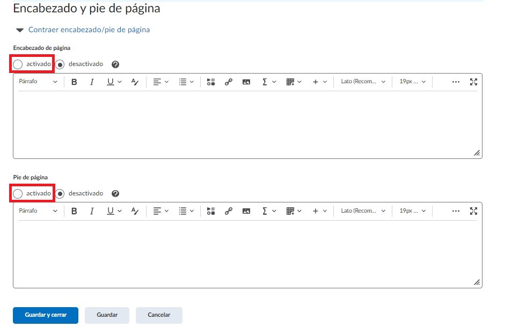Screen dimensions: 512x327
Task: Toggle bold in the header editor
Action: coord(74,82)
